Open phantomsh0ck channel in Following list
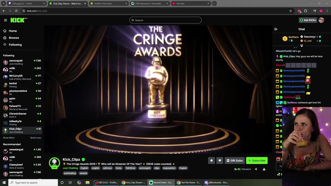This screenshot has width=331, height=186. 22,92
